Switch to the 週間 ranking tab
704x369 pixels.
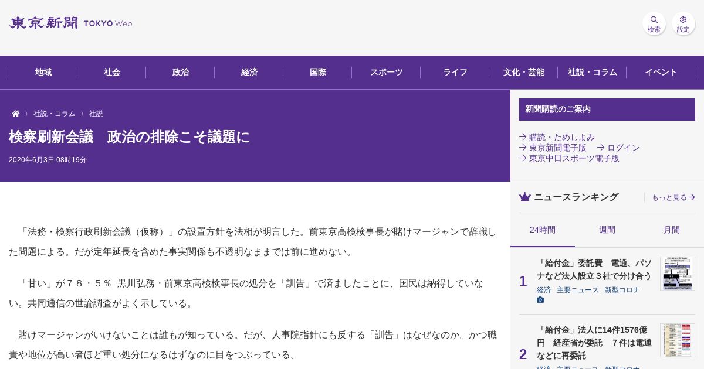(x=607, y=230)
